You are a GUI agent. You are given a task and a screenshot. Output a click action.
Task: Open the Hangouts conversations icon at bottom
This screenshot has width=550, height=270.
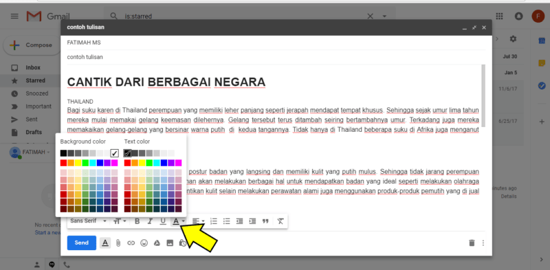click(x=52, y=265)
